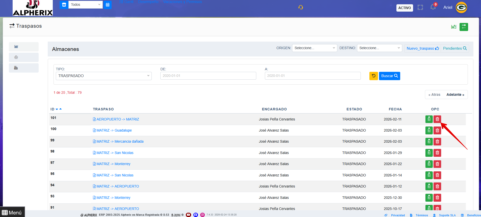Viewport: 481px width, 217px height.
Task: Open the Menú button at bottom left
Action: [x=12, y=212]
